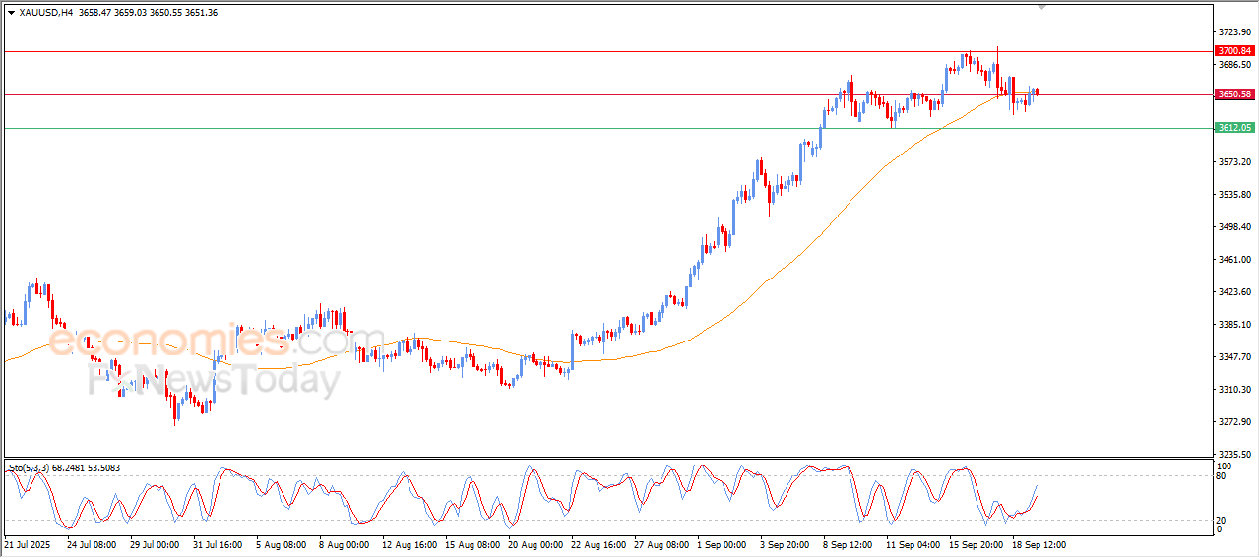This screenshot has width=1260, height=558.
Task: Click the 3385.10 price axis value
Action: pyautogui.click(x=1234, y=324)
